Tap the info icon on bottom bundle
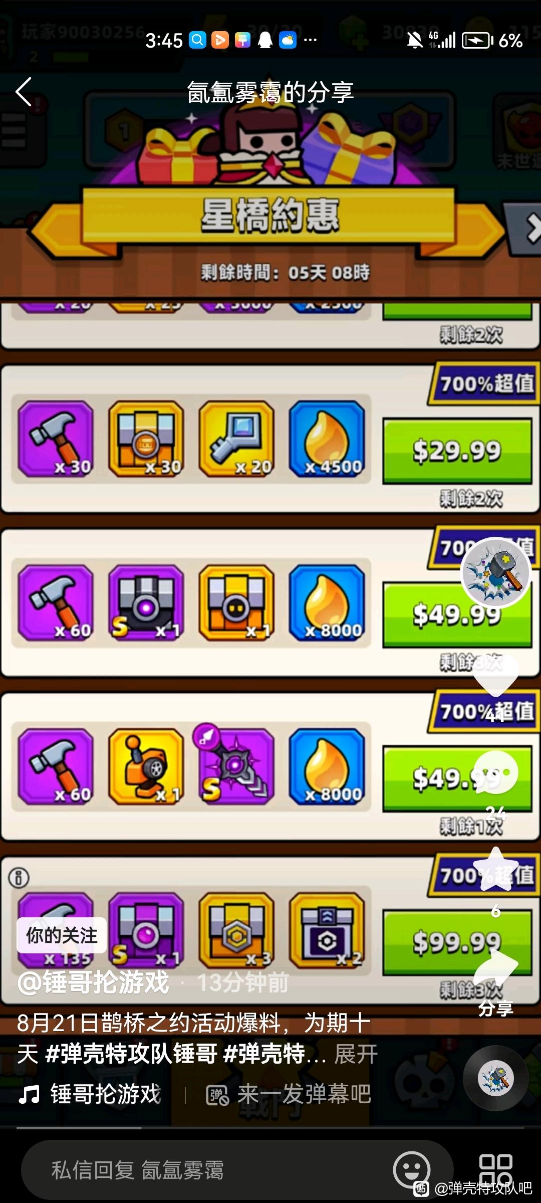 point(19,878)
